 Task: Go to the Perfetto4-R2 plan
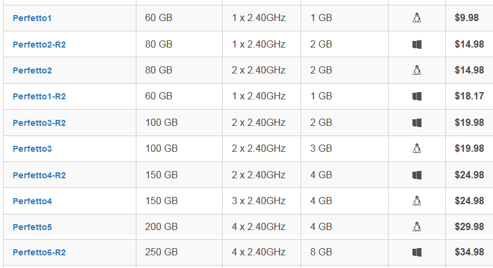[39, 175]
